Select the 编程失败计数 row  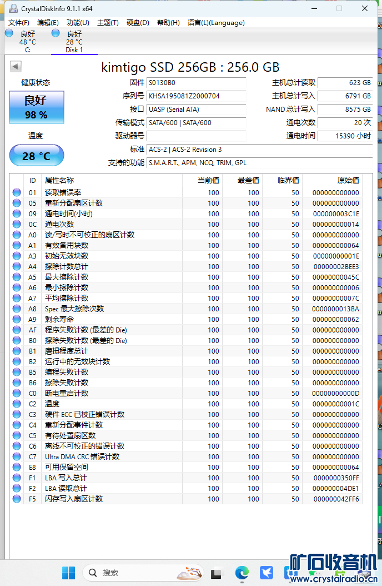click(186, 373)
